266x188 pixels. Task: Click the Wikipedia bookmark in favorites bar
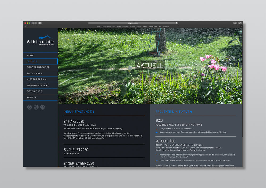[x=125, y=26]
